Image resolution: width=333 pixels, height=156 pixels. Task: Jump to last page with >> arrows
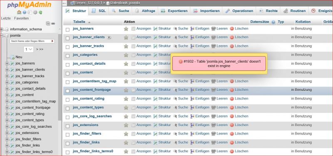coord(41,49)
